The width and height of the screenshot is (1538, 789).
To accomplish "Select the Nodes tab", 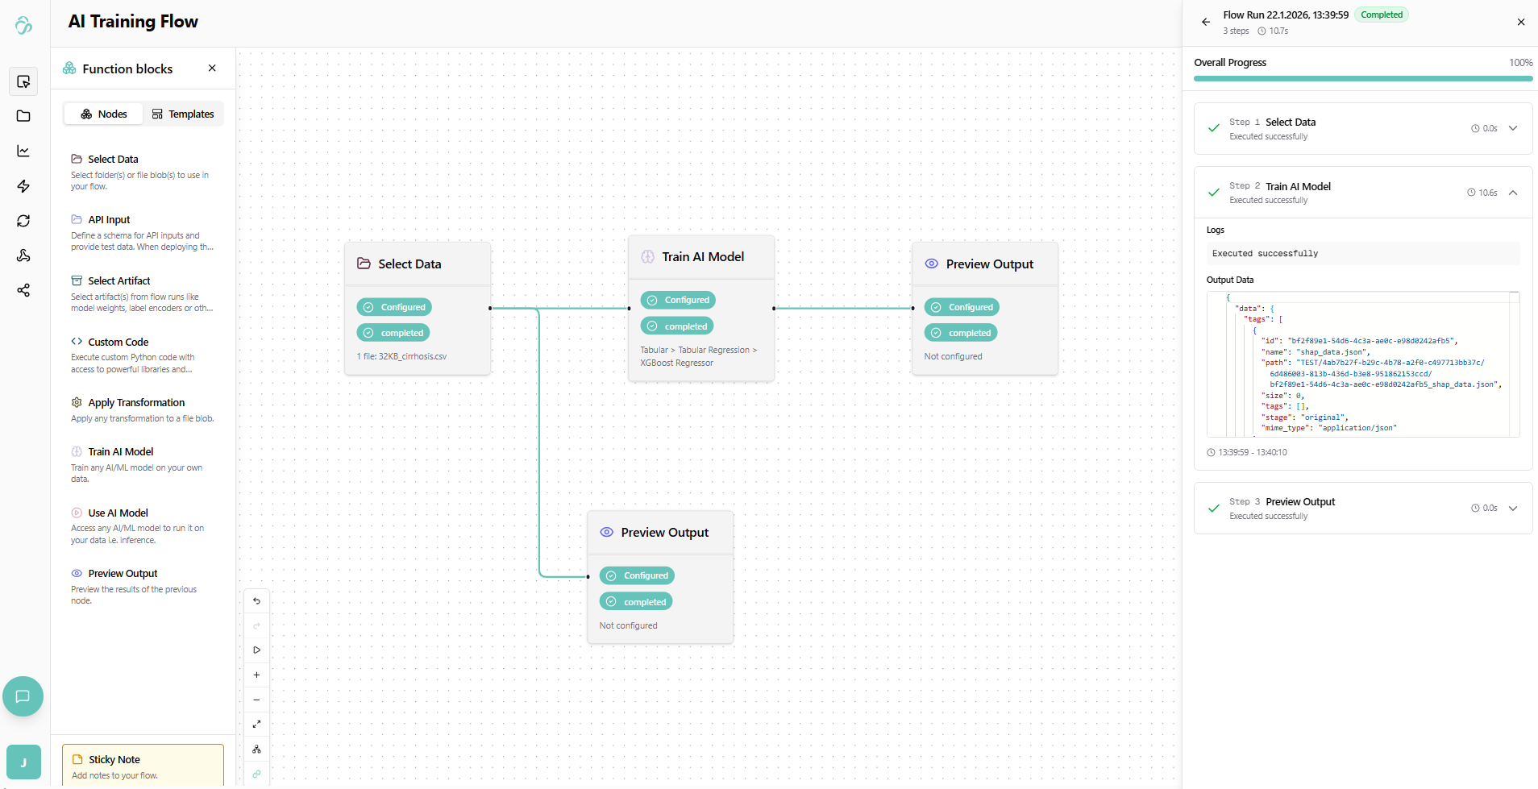I will (x=104, y=114).
